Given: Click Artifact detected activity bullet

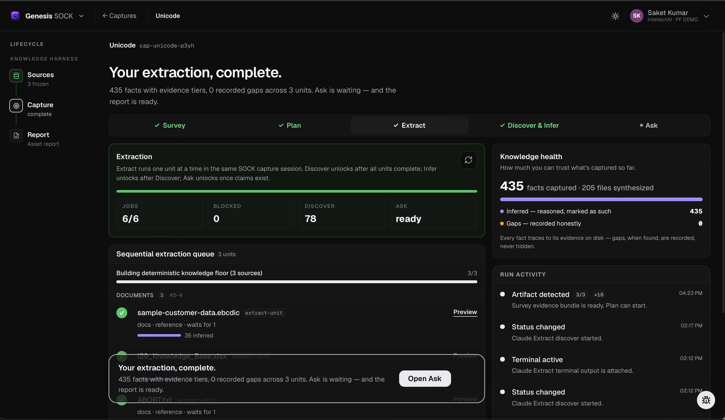Looking at the screenshot, I should [502, 294].
